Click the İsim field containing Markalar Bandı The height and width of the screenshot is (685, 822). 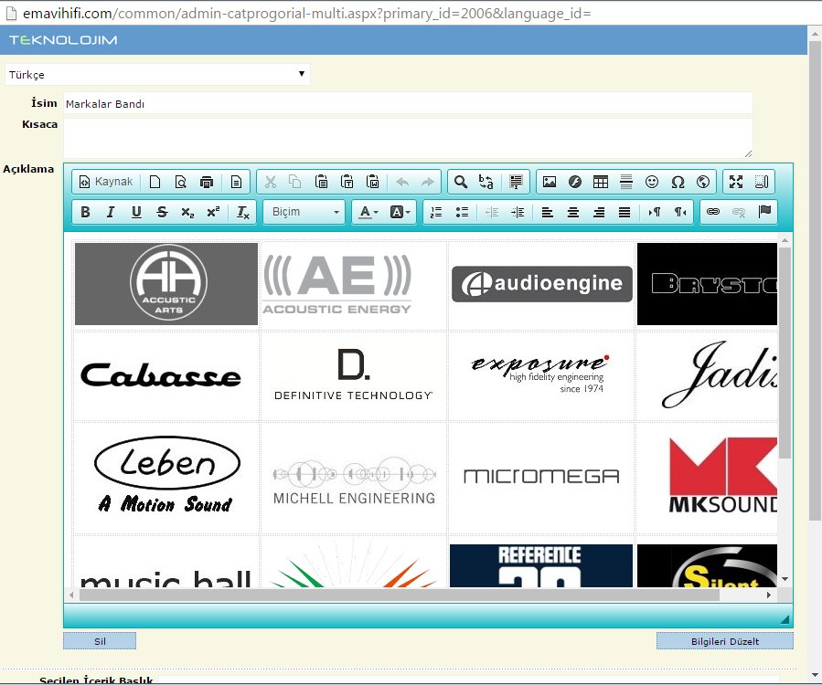click(408, 103)
